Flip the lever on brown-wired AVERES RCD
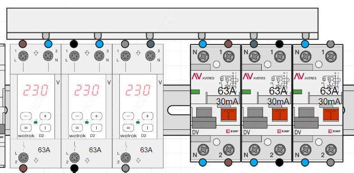The width and height of the screenshot is (354, 173). pyautogui.click(x=204, y=118)
